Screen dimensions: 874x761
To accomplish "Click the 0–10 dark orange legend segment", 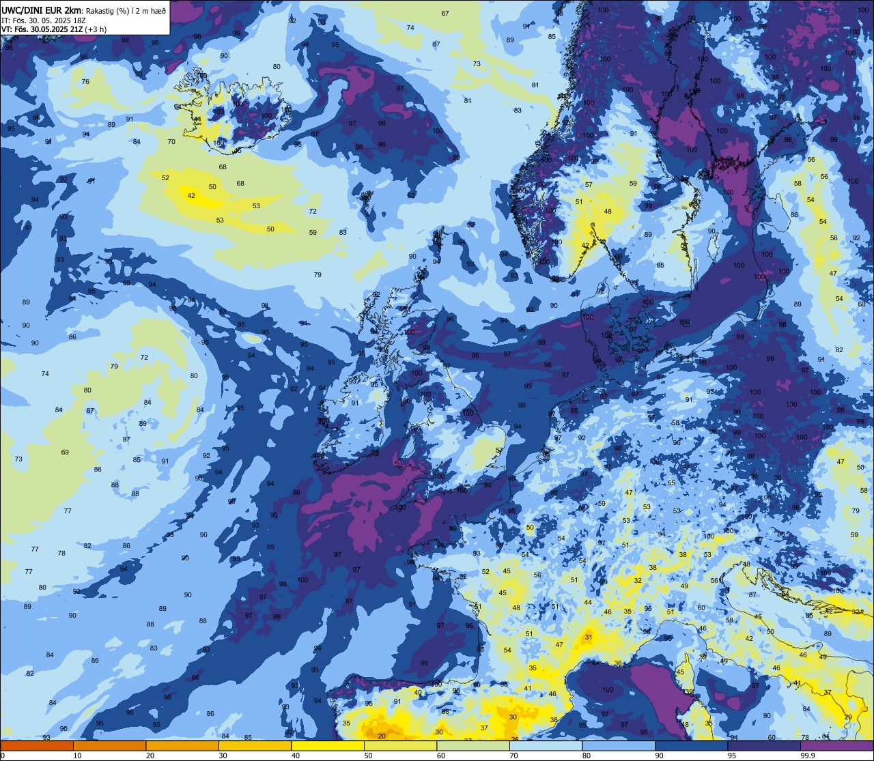I will (x=37, y=745).
